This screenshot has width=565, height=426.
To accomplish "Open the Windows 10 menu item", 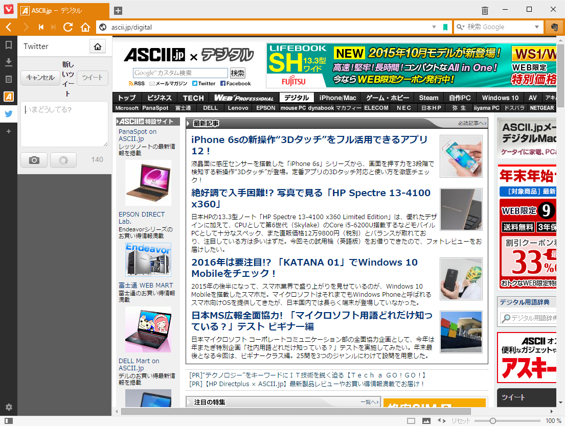I will click(x=500, y=98).
